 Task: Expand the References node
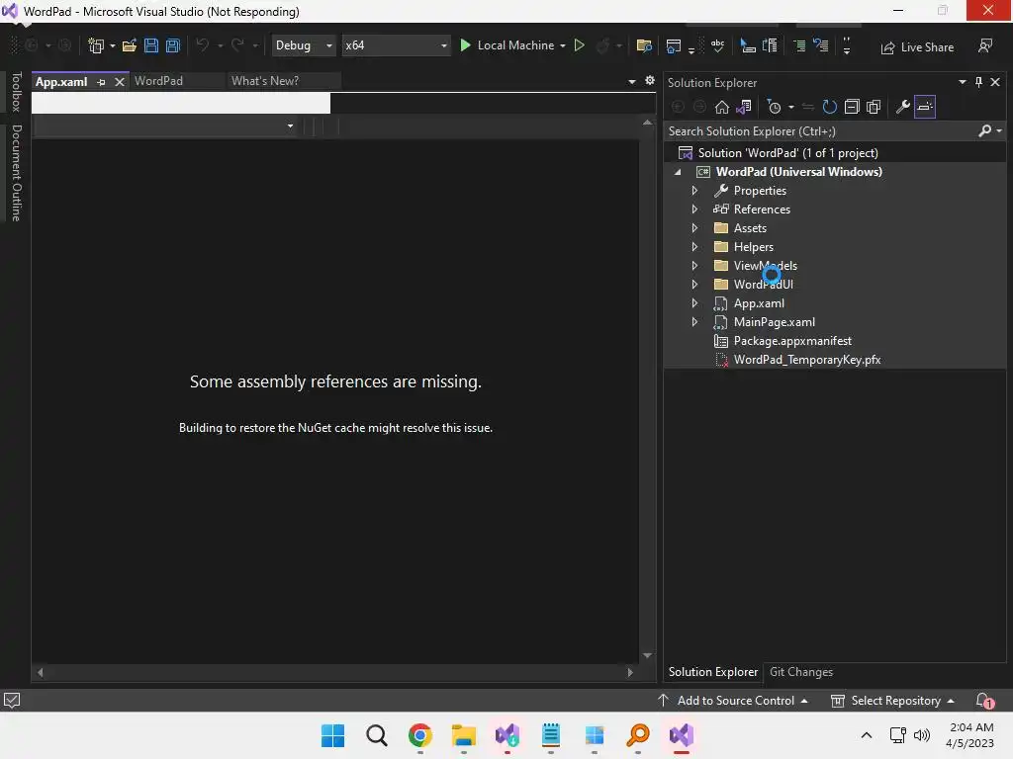click(694, 210)
